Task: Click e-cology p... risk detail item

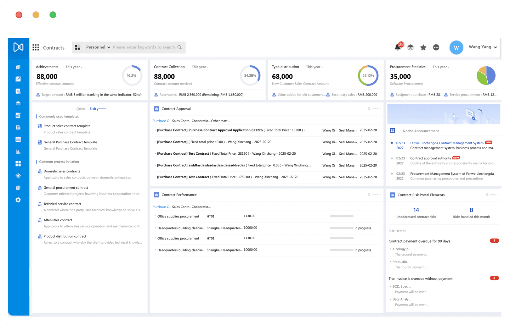Action: (401, 249)
